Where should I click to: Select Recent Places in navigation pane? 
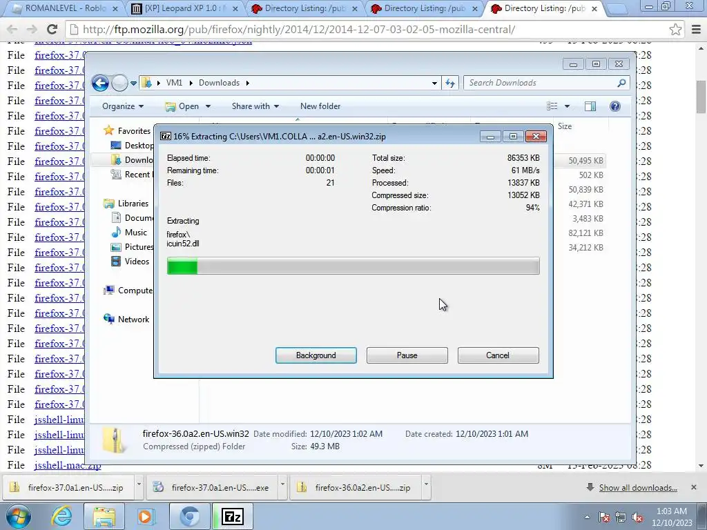pyautogui.click(x=132, y=175)
